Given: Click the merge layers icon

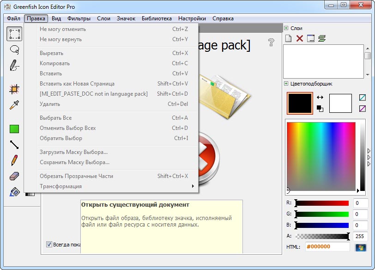Looking at the screenshot, I should [x=322, y=38].
